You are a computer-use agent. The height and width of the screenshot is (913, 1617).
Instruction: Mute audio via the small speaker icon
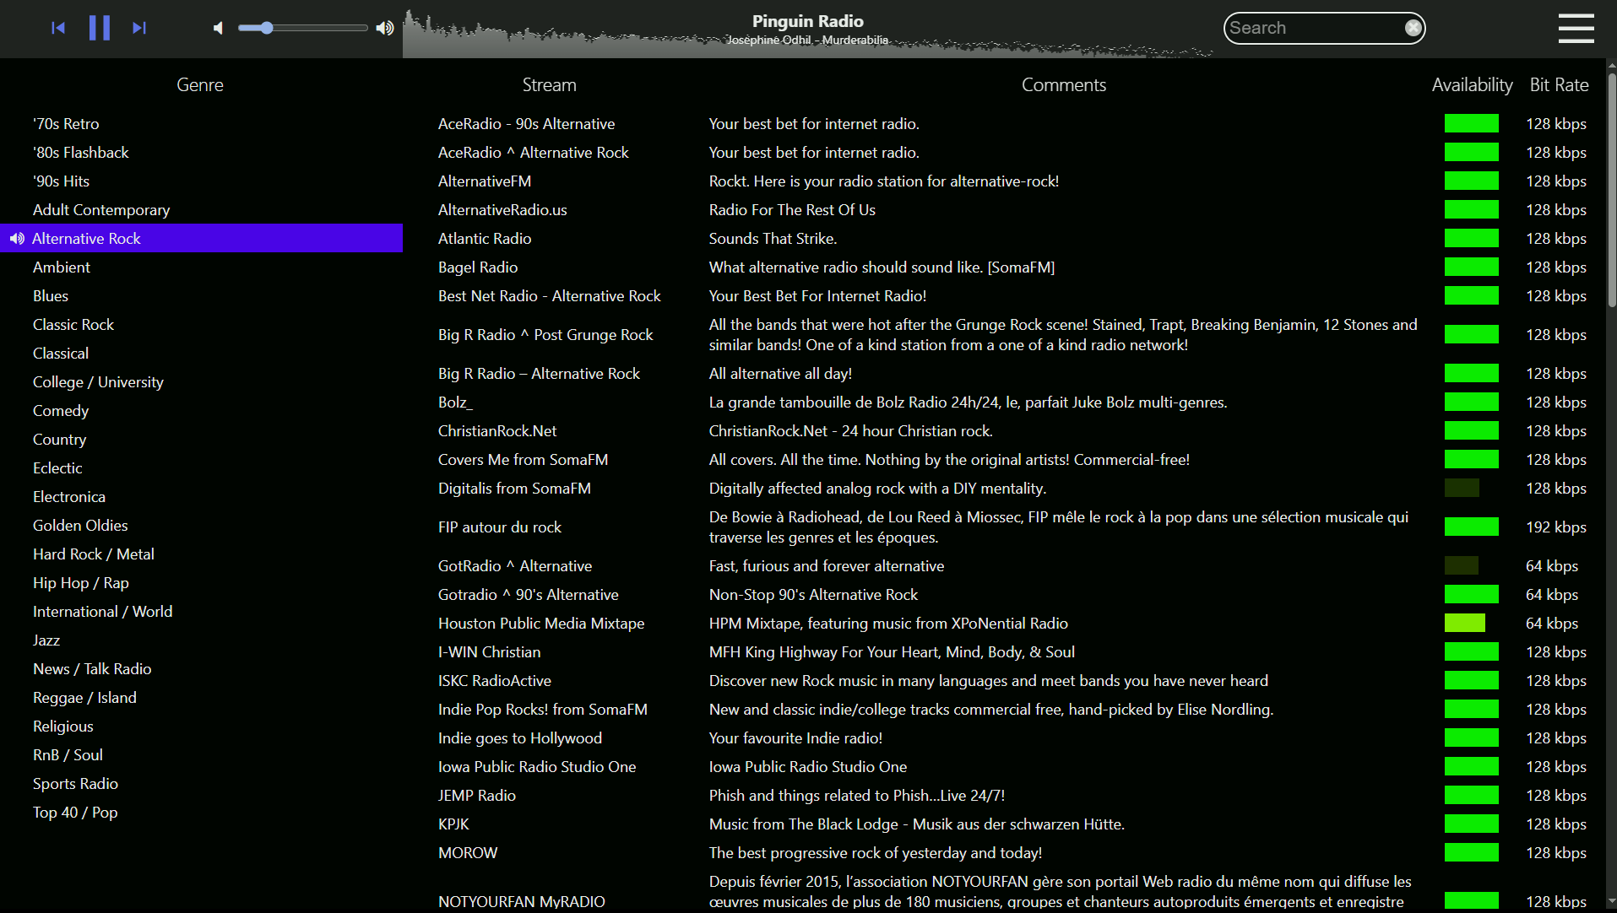tap(217, 27)
